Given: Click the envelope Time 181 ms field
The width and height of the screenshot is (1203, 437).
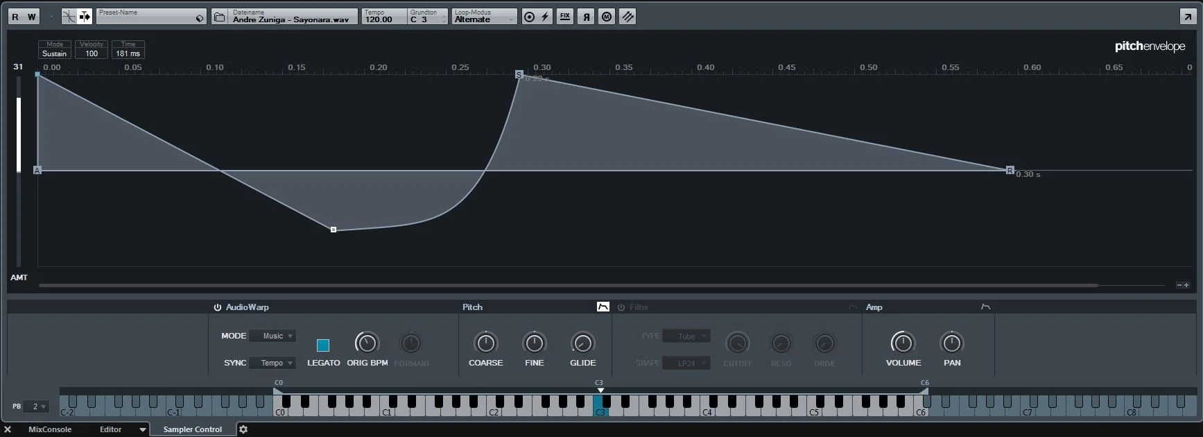Looking at the screenshot, I should tap(128, 50).
